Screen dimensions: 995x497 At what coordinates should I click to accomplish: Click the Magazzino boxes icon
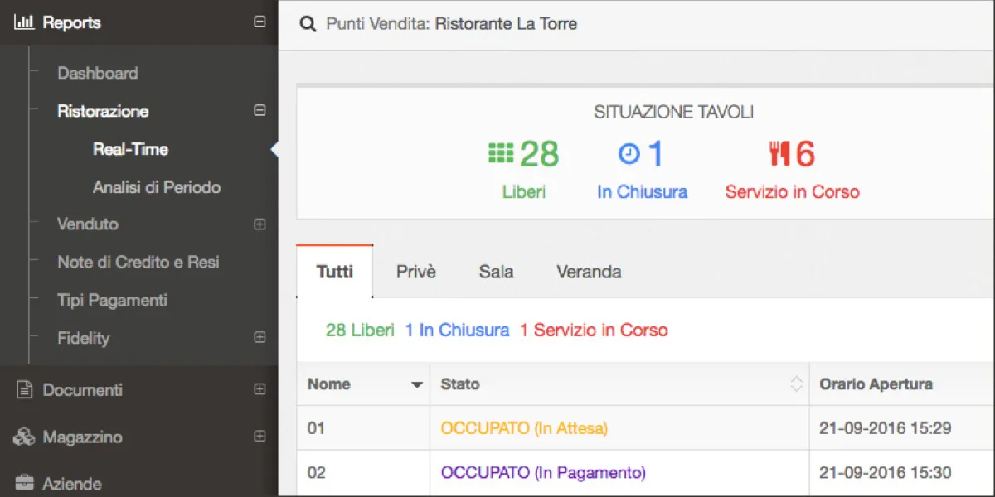(24, 437)
